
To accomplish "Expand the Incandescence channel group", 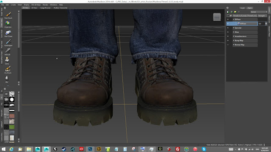I will coord(233,36).
